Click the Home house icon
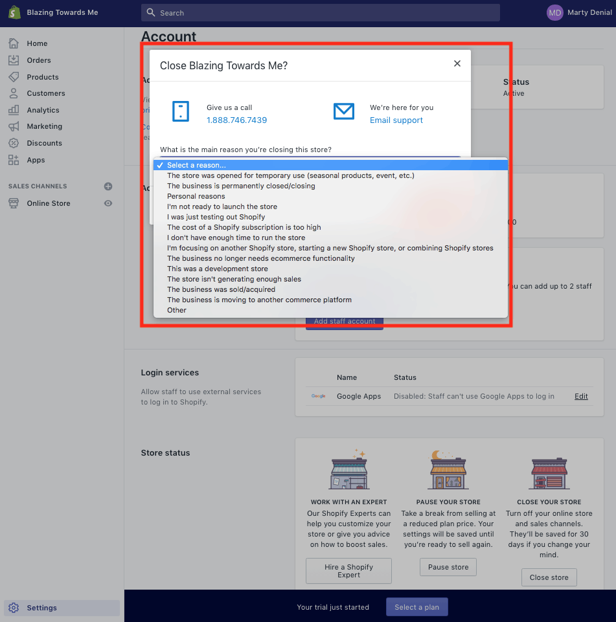This screenshot has height=622, width=616. click(14, 43)
